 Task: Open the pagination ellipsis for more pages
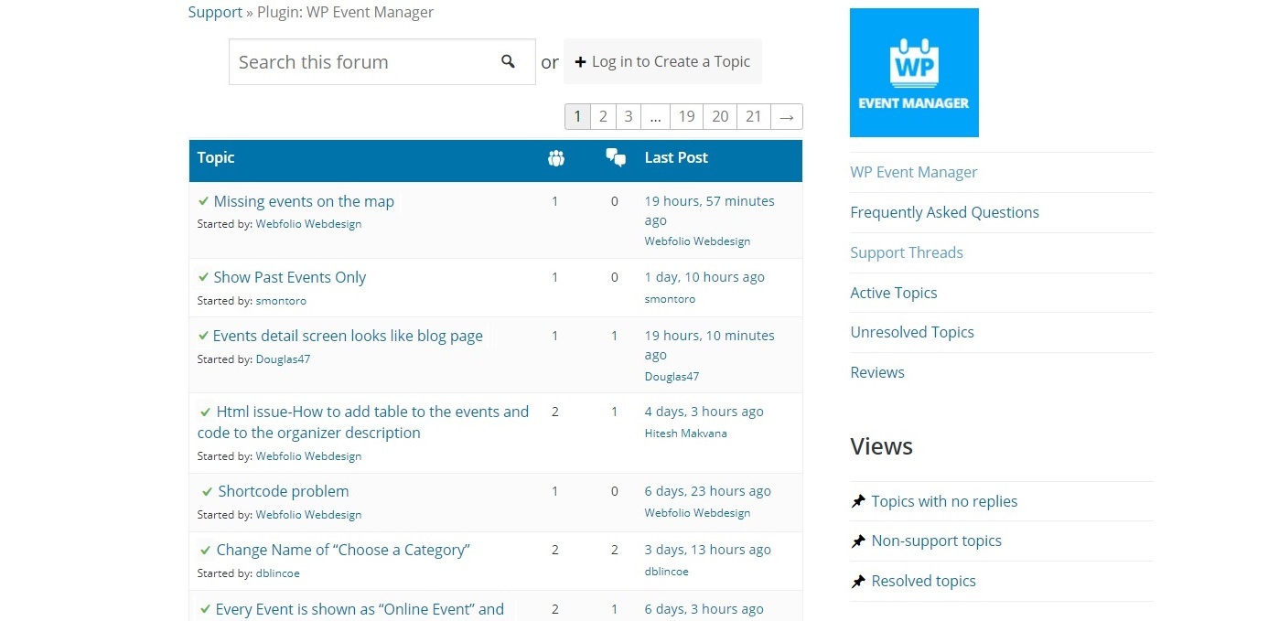[654, 116]
